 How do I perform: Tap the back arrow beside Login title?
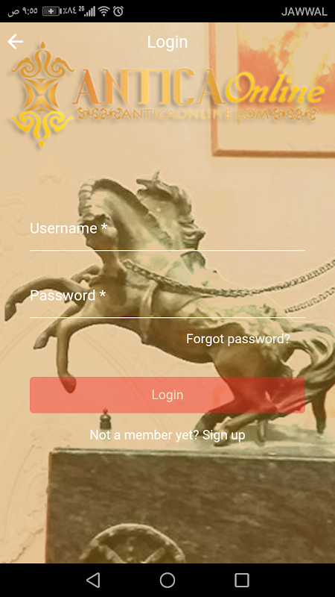point(15,42)
